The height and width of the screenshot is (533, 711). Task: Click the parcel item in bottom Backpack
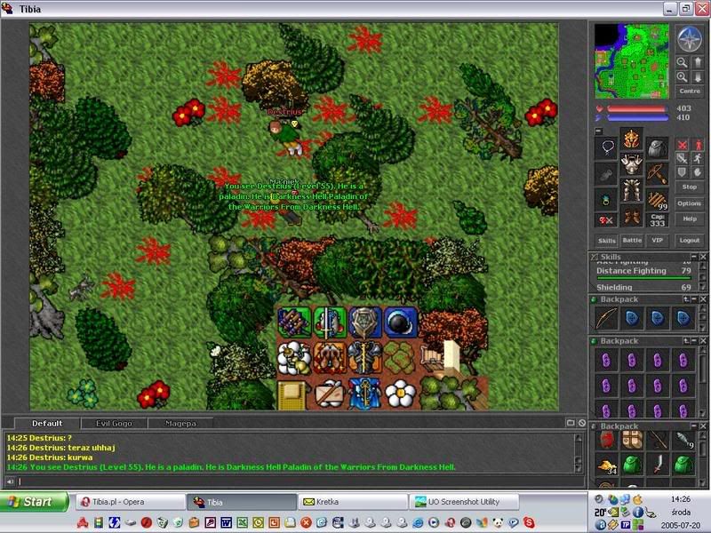click(x=632, y=439)
